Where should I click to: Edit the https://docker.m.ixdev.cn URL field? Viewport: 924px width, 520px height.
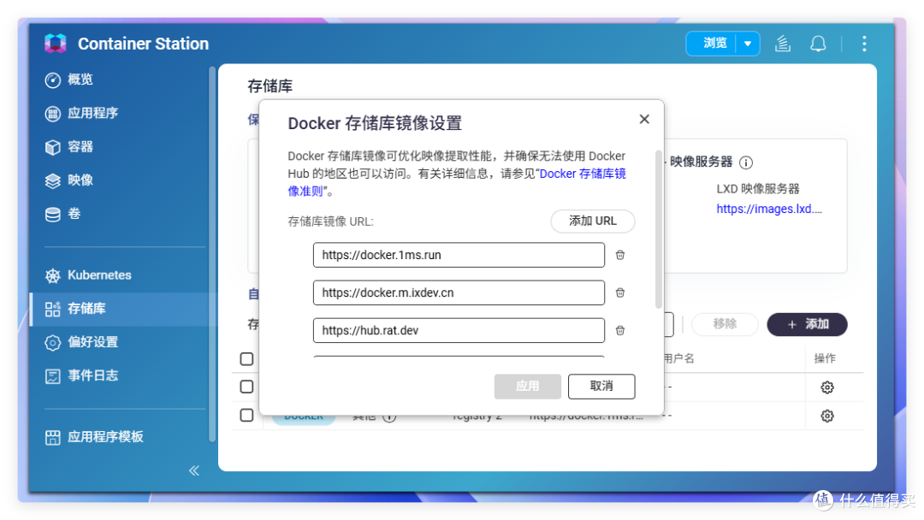point(459,292)
